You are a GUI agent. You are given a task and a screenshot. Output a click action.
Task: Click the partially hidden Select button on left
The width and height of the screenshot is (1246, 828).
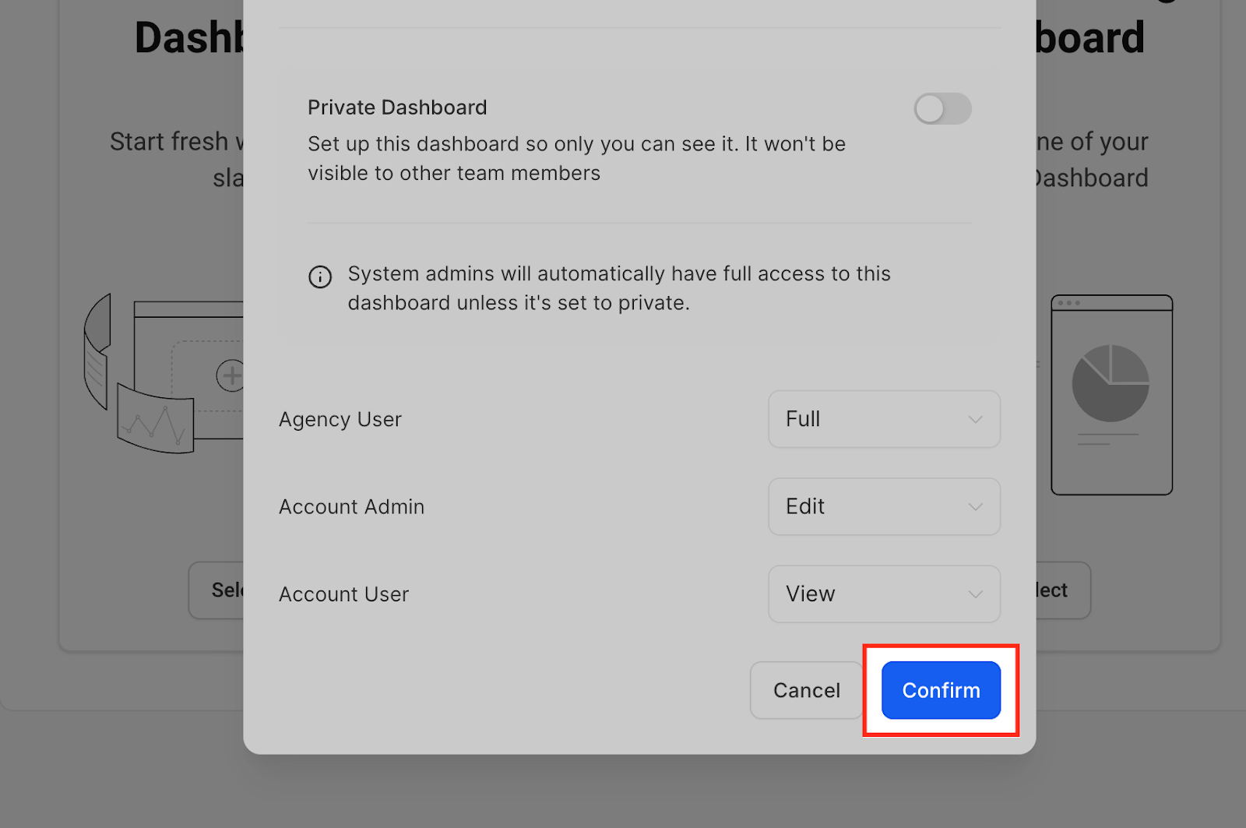pos(216,590)
